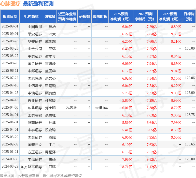Click target price 123.75

tap(190, 115)
